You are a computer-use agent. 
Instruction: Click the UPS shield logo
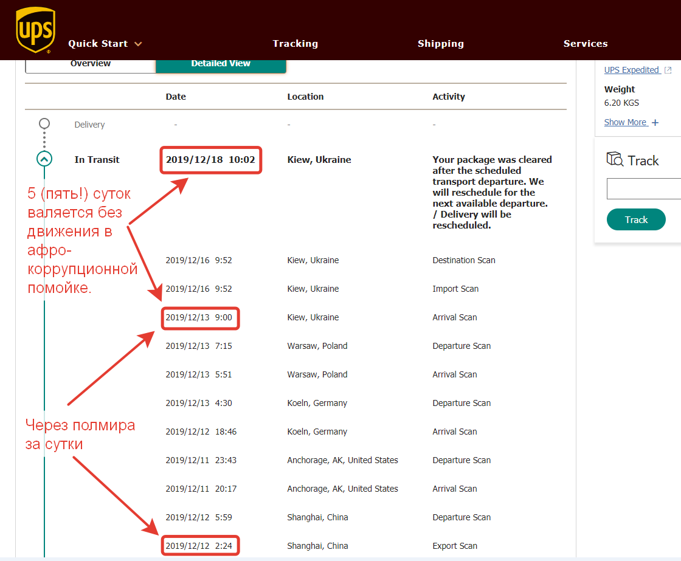coord(36,30)
